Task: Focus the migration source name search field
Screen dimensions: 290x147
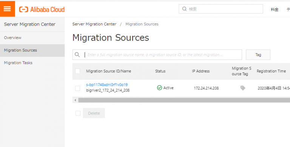Action: (x=157, y=55)
